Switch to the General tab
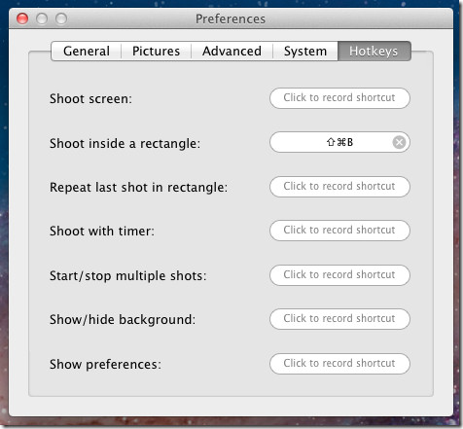Image resolution: width=463 pixels, height=429 pixels. point(87,52)
